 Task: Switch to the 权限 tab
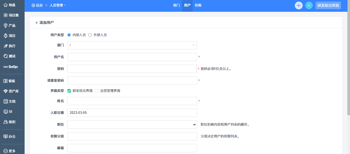[x=198, y=5]
